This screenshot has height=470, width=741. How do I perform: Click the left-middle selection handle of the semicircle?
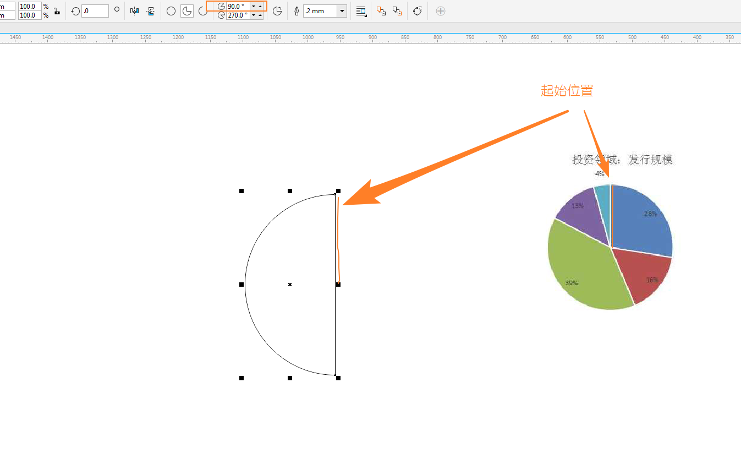point(241,285)
